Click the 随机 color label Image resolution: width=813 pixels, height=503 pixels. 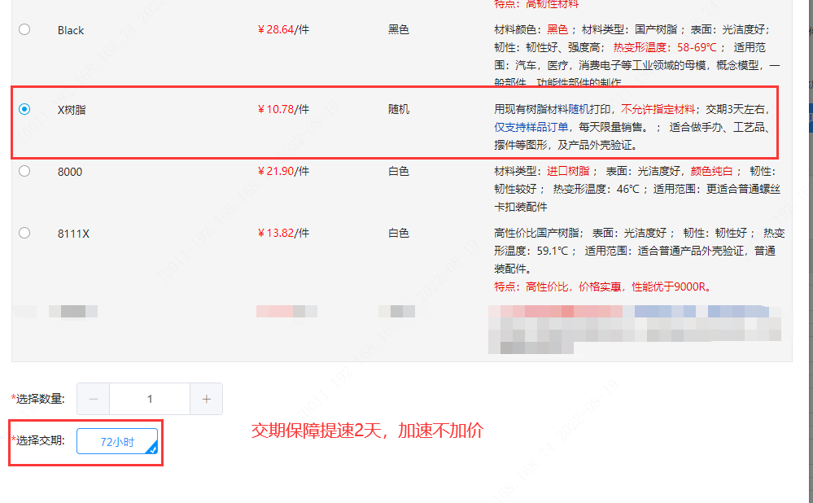(x=399, y=109)
